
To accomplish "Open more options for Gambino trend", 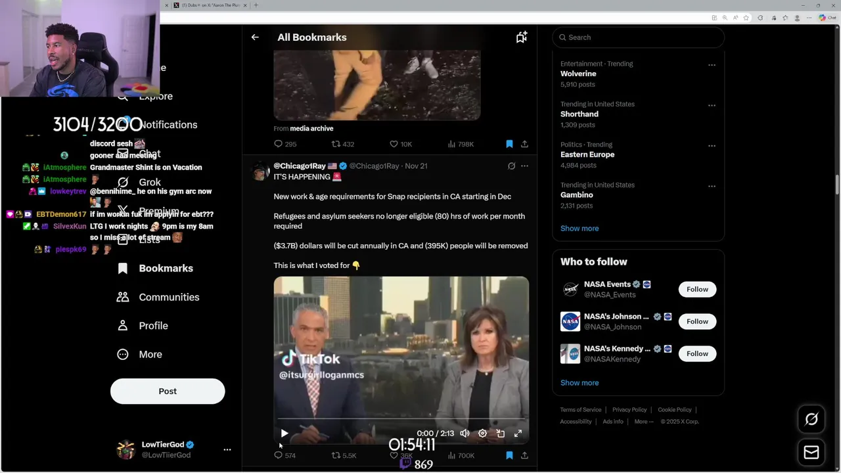I will pyautogui.click(x=712, y=186).
